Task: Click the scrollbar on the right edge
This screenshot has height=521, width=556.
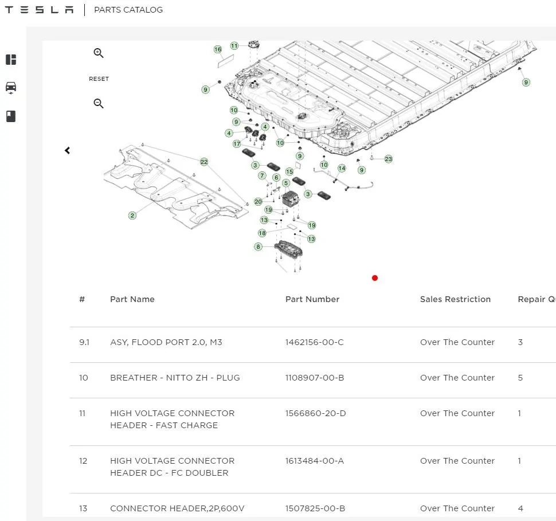Action: tap(552, 258)
